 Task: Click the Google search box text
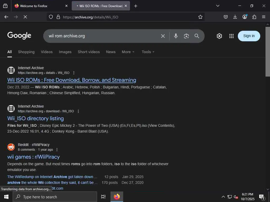(x=67, y=36)
